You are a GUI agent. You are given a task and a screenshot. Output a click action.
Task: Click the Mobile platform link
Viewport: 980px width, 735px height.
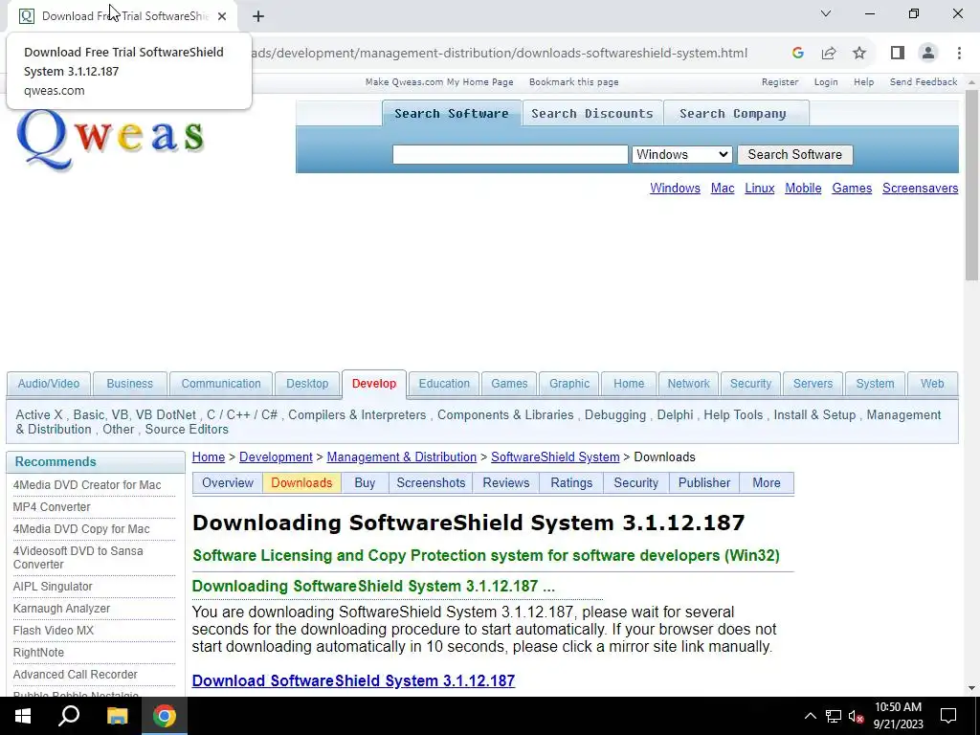click(803, 189)
